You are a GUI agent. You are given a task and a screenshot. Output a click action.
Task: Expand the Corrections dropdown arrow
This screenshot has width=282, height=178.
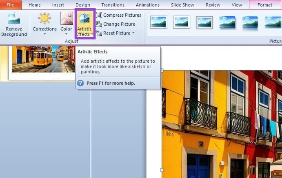pos(44,34)
